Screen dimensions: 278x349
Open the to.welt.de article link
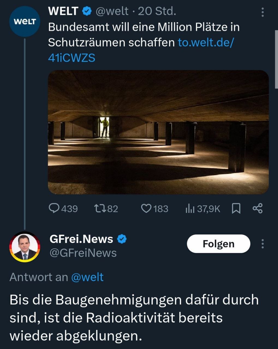tap(141, 50)
